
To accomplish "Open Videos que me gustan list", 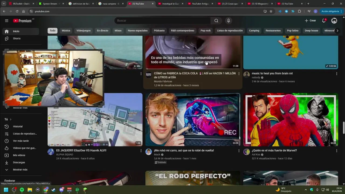I will [x=21, y=148].
